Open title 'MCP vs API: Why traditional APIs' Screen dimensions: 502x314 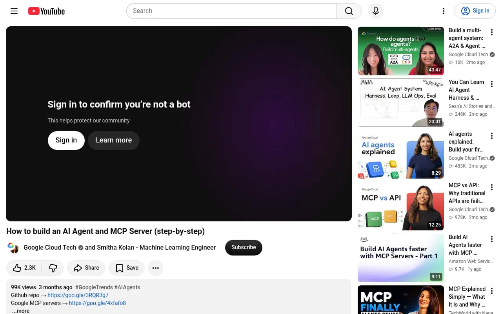467,193
